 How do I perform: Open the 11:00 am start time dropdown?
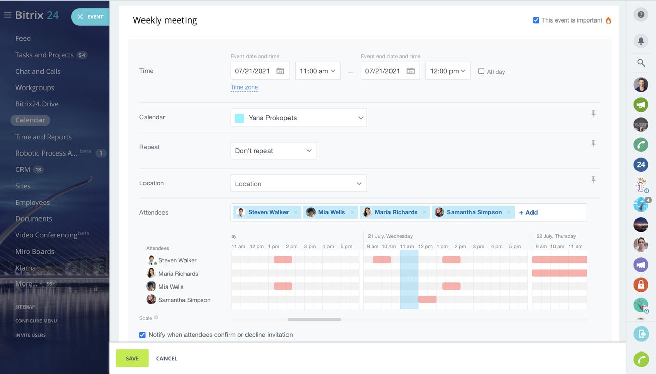tap(318, 71)
